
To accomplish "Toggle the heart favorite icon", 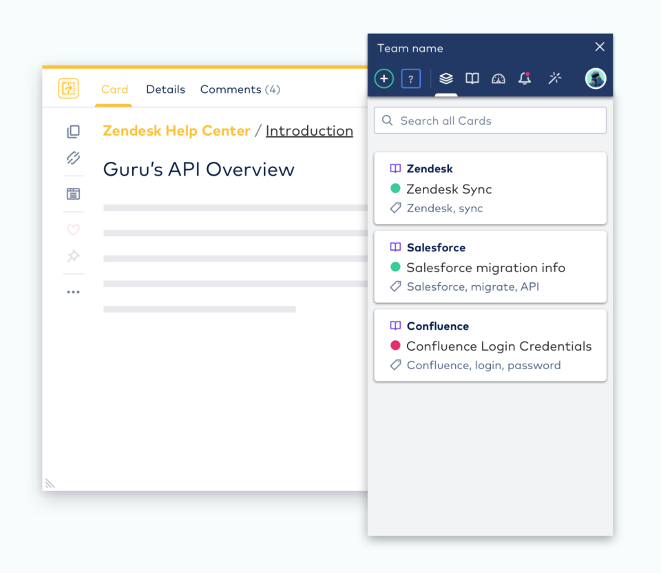I will click(x=74, y=230).
